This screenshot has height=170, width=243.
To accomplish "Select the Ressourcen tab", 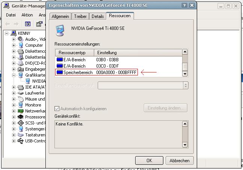I will click(120, 16).
